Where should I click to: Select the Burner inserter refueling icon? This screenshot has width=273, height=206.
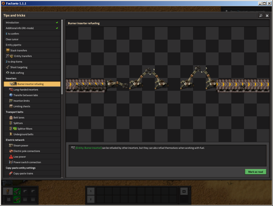coord(13,84)
